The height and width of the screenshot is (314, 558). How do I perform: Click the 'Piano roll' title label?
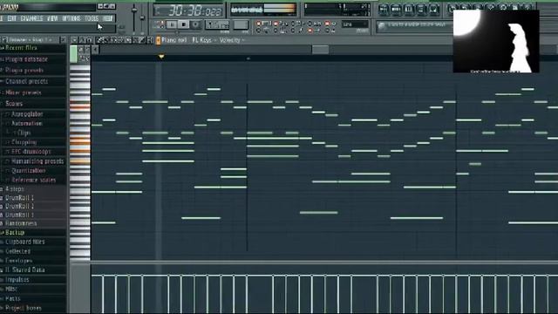[174, 40]
